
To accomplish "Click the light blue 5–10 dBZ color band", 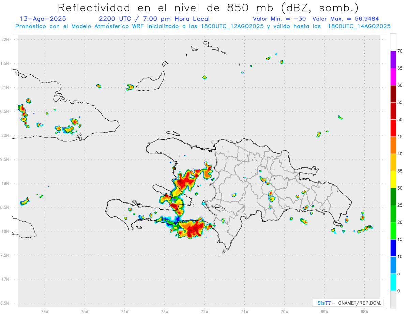I will click(x=393, y=265).
